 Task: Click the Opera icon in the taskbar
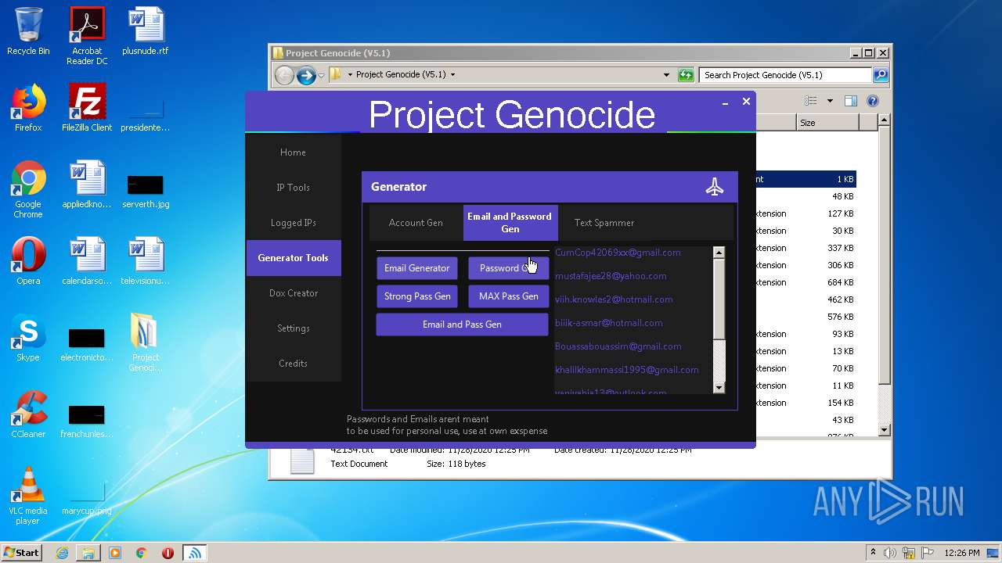coord(168,553)
